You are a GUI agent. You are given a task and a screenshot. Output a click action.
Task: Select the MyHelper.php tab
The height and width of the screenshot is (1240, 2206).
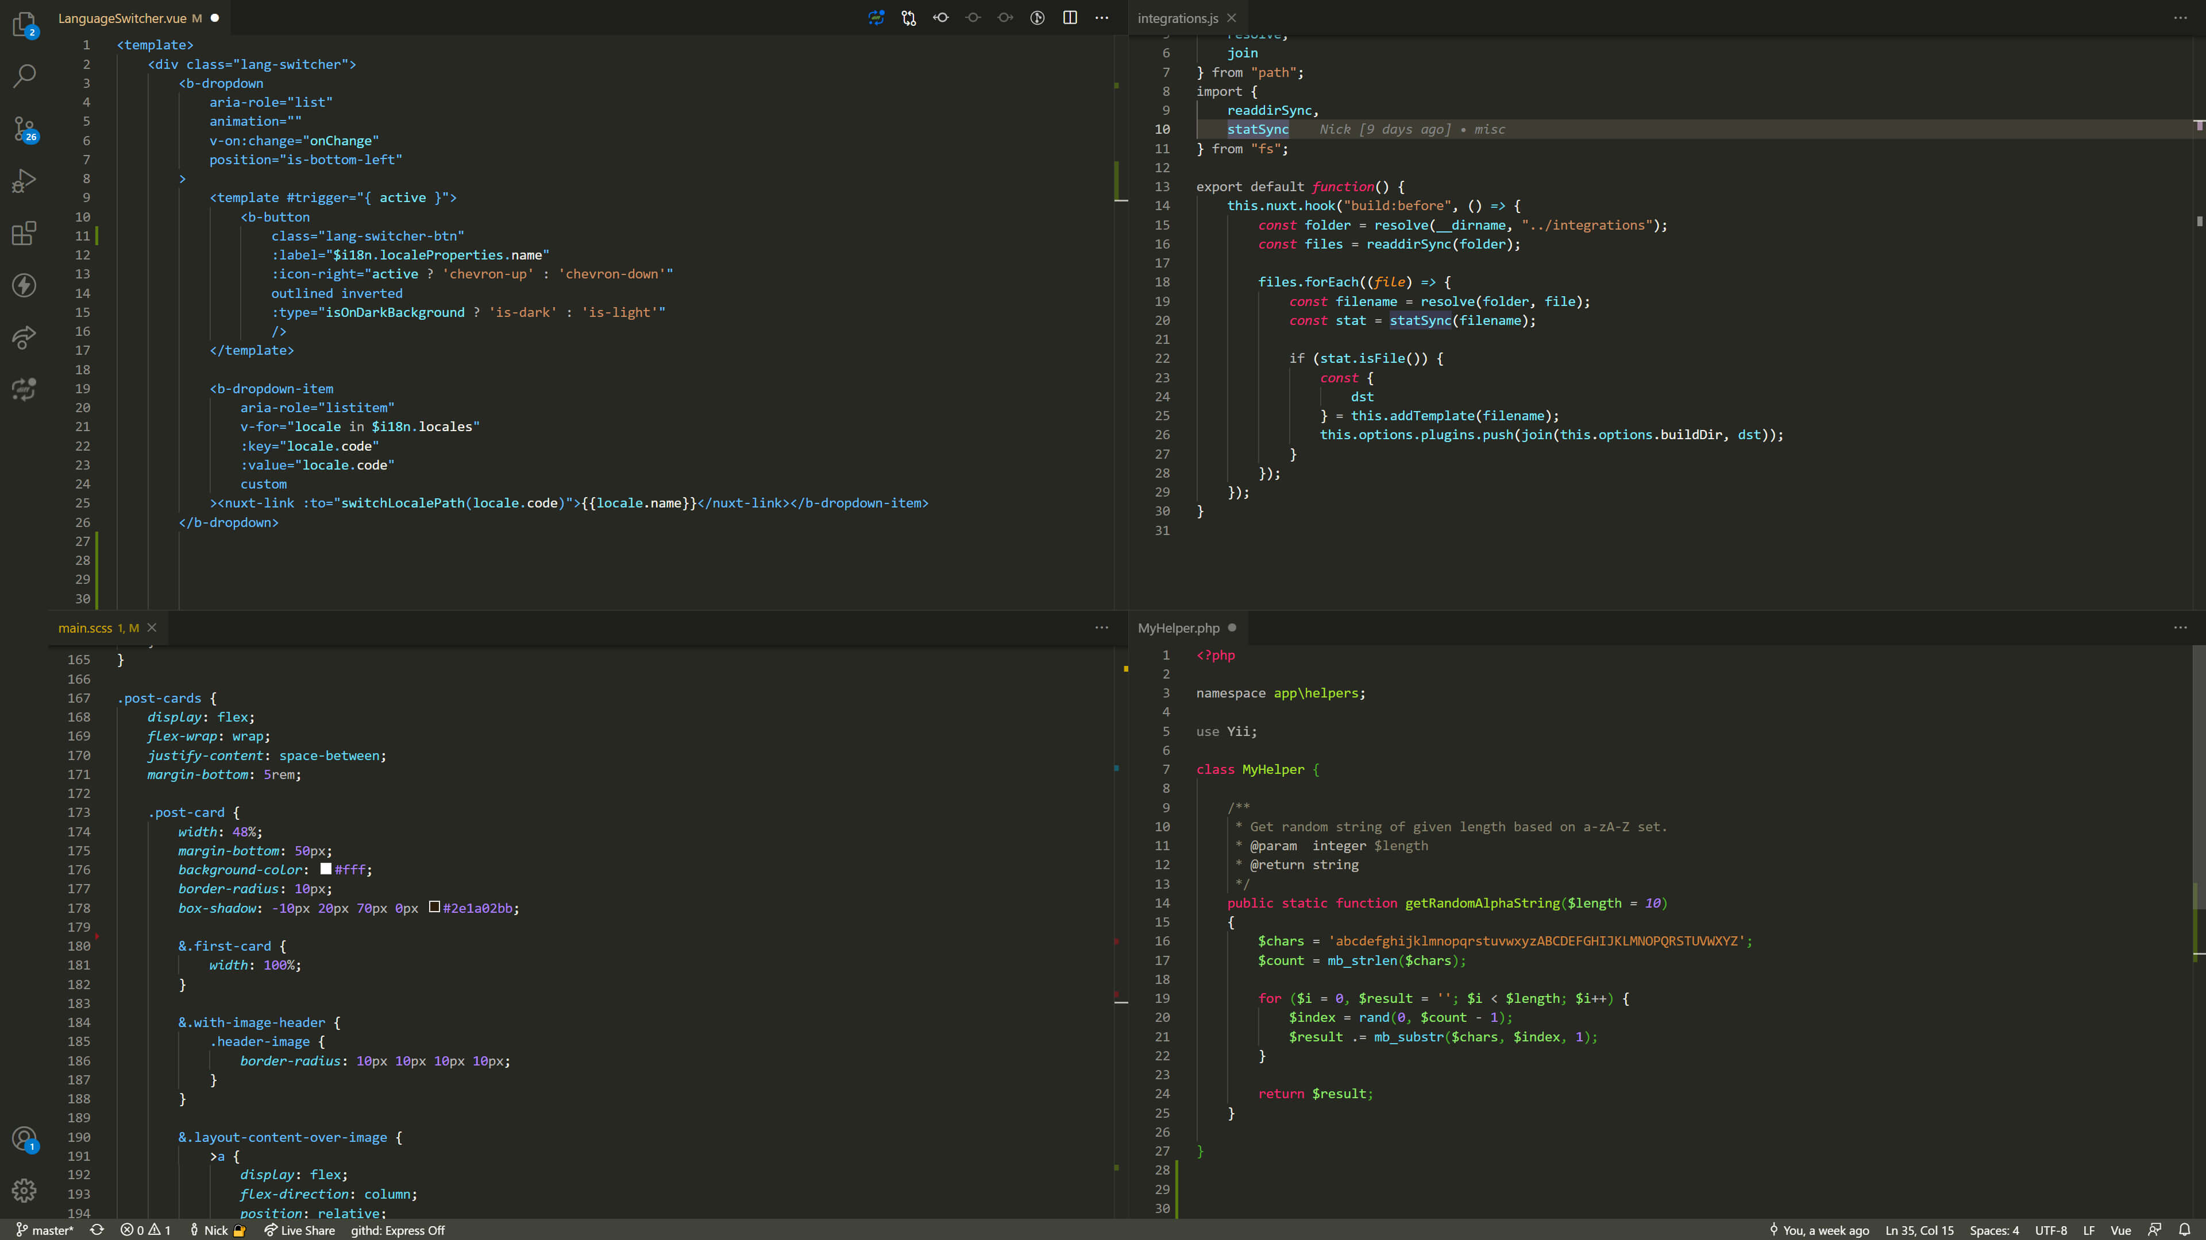pyautogui.click(x=1178, y=628)
